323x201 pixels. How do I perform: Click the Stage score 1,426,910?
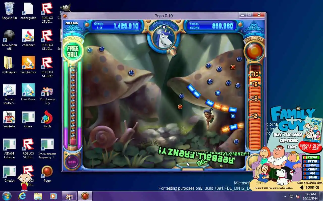coord(126,26)
